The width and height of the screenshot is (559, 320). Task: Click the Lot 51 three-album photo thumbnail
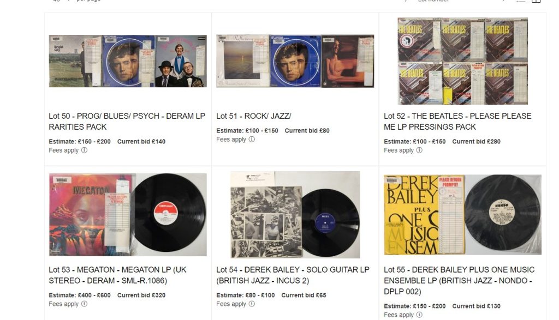coord(295,61)
